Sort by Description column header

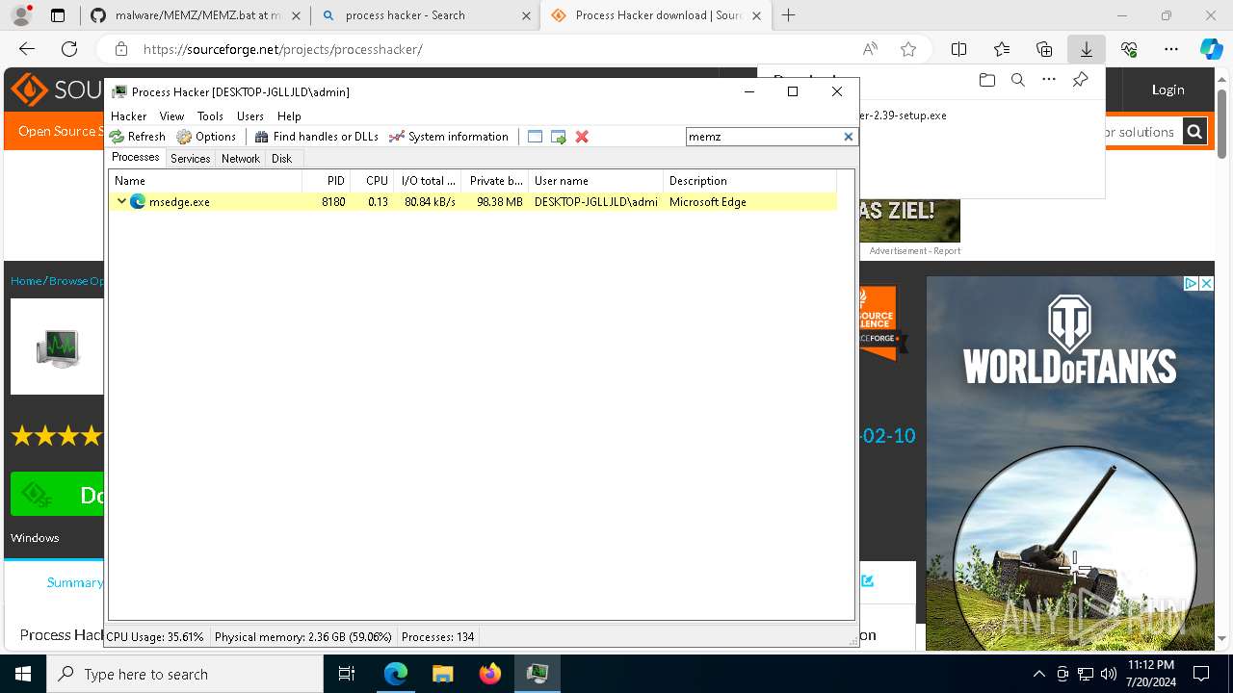pyautogui.click(x=750, y=180)
